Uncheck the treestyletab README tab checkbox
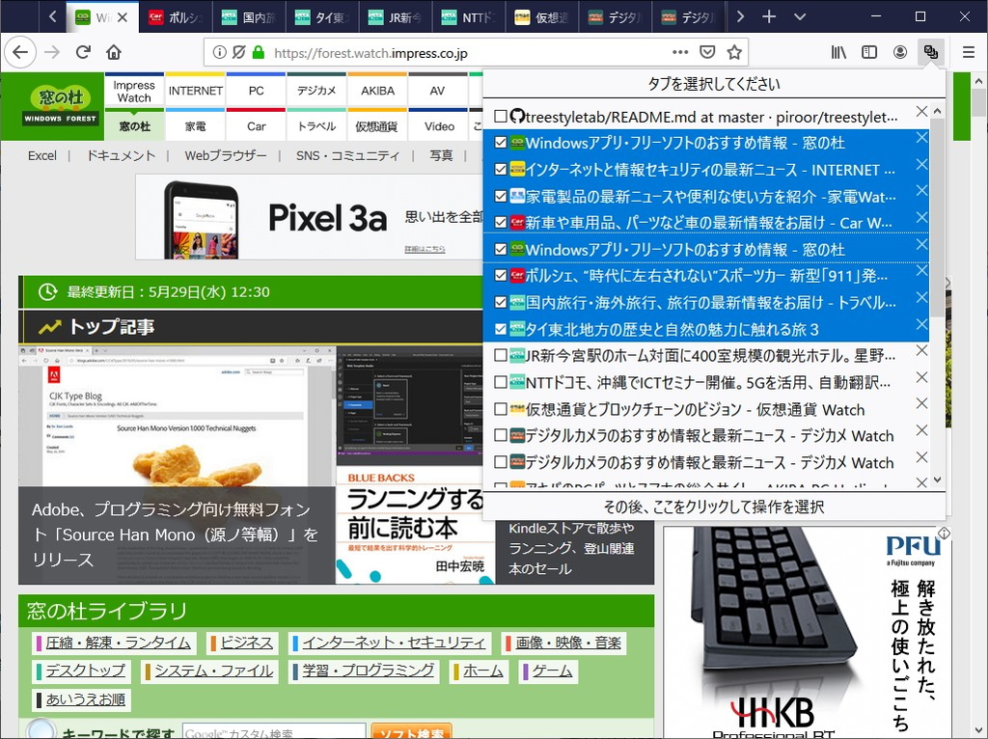 coord(501,115)
